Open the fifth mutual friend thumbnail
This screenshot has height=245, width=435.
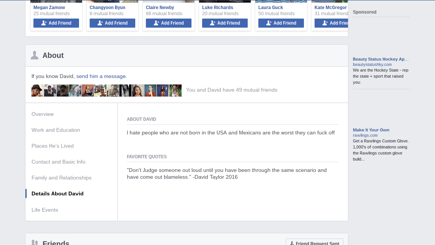click(x=88, y=91)
